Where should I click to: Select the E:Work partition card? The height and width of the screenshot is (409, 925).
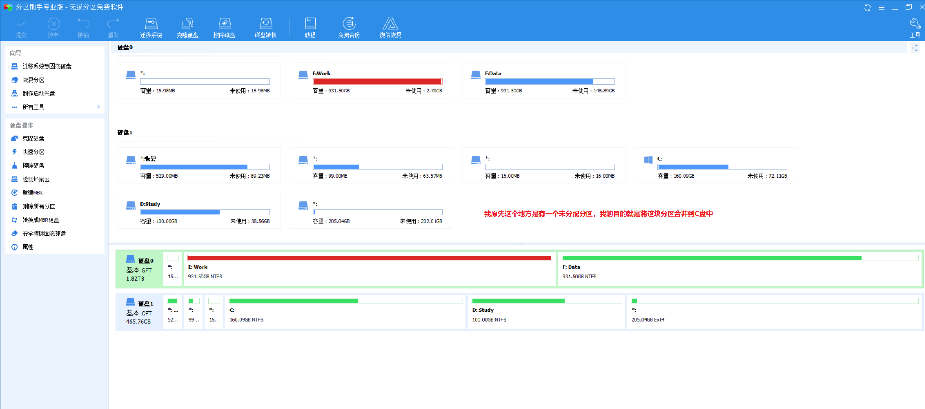point(371,80)
